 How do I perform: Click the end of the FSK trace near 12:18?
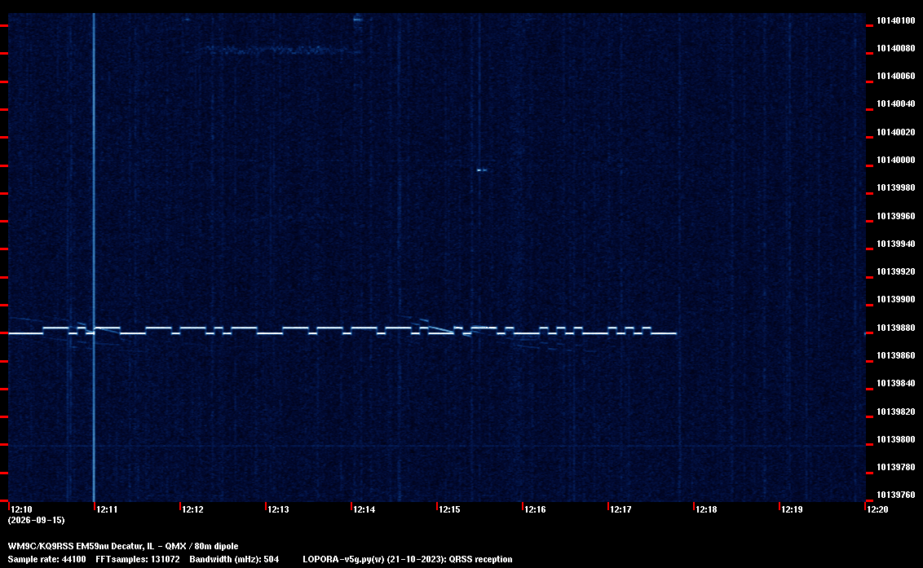674,334
